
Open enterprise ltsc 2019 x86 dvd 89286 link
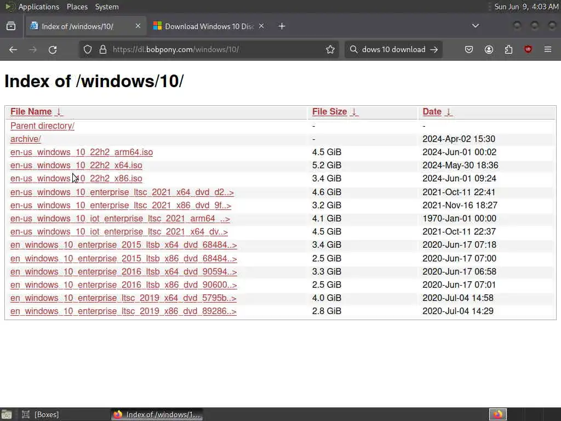123,311
